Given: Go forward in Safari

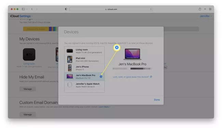Looking at the screenshot, I should tap(37, 9).
